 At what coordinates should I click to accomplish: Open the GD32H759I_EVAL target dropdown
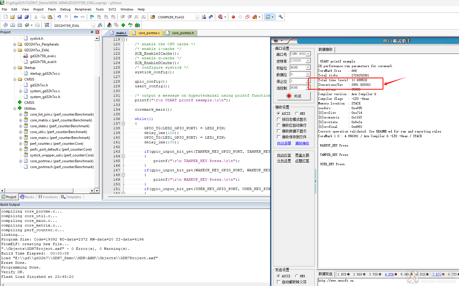(x=93, y=25)
